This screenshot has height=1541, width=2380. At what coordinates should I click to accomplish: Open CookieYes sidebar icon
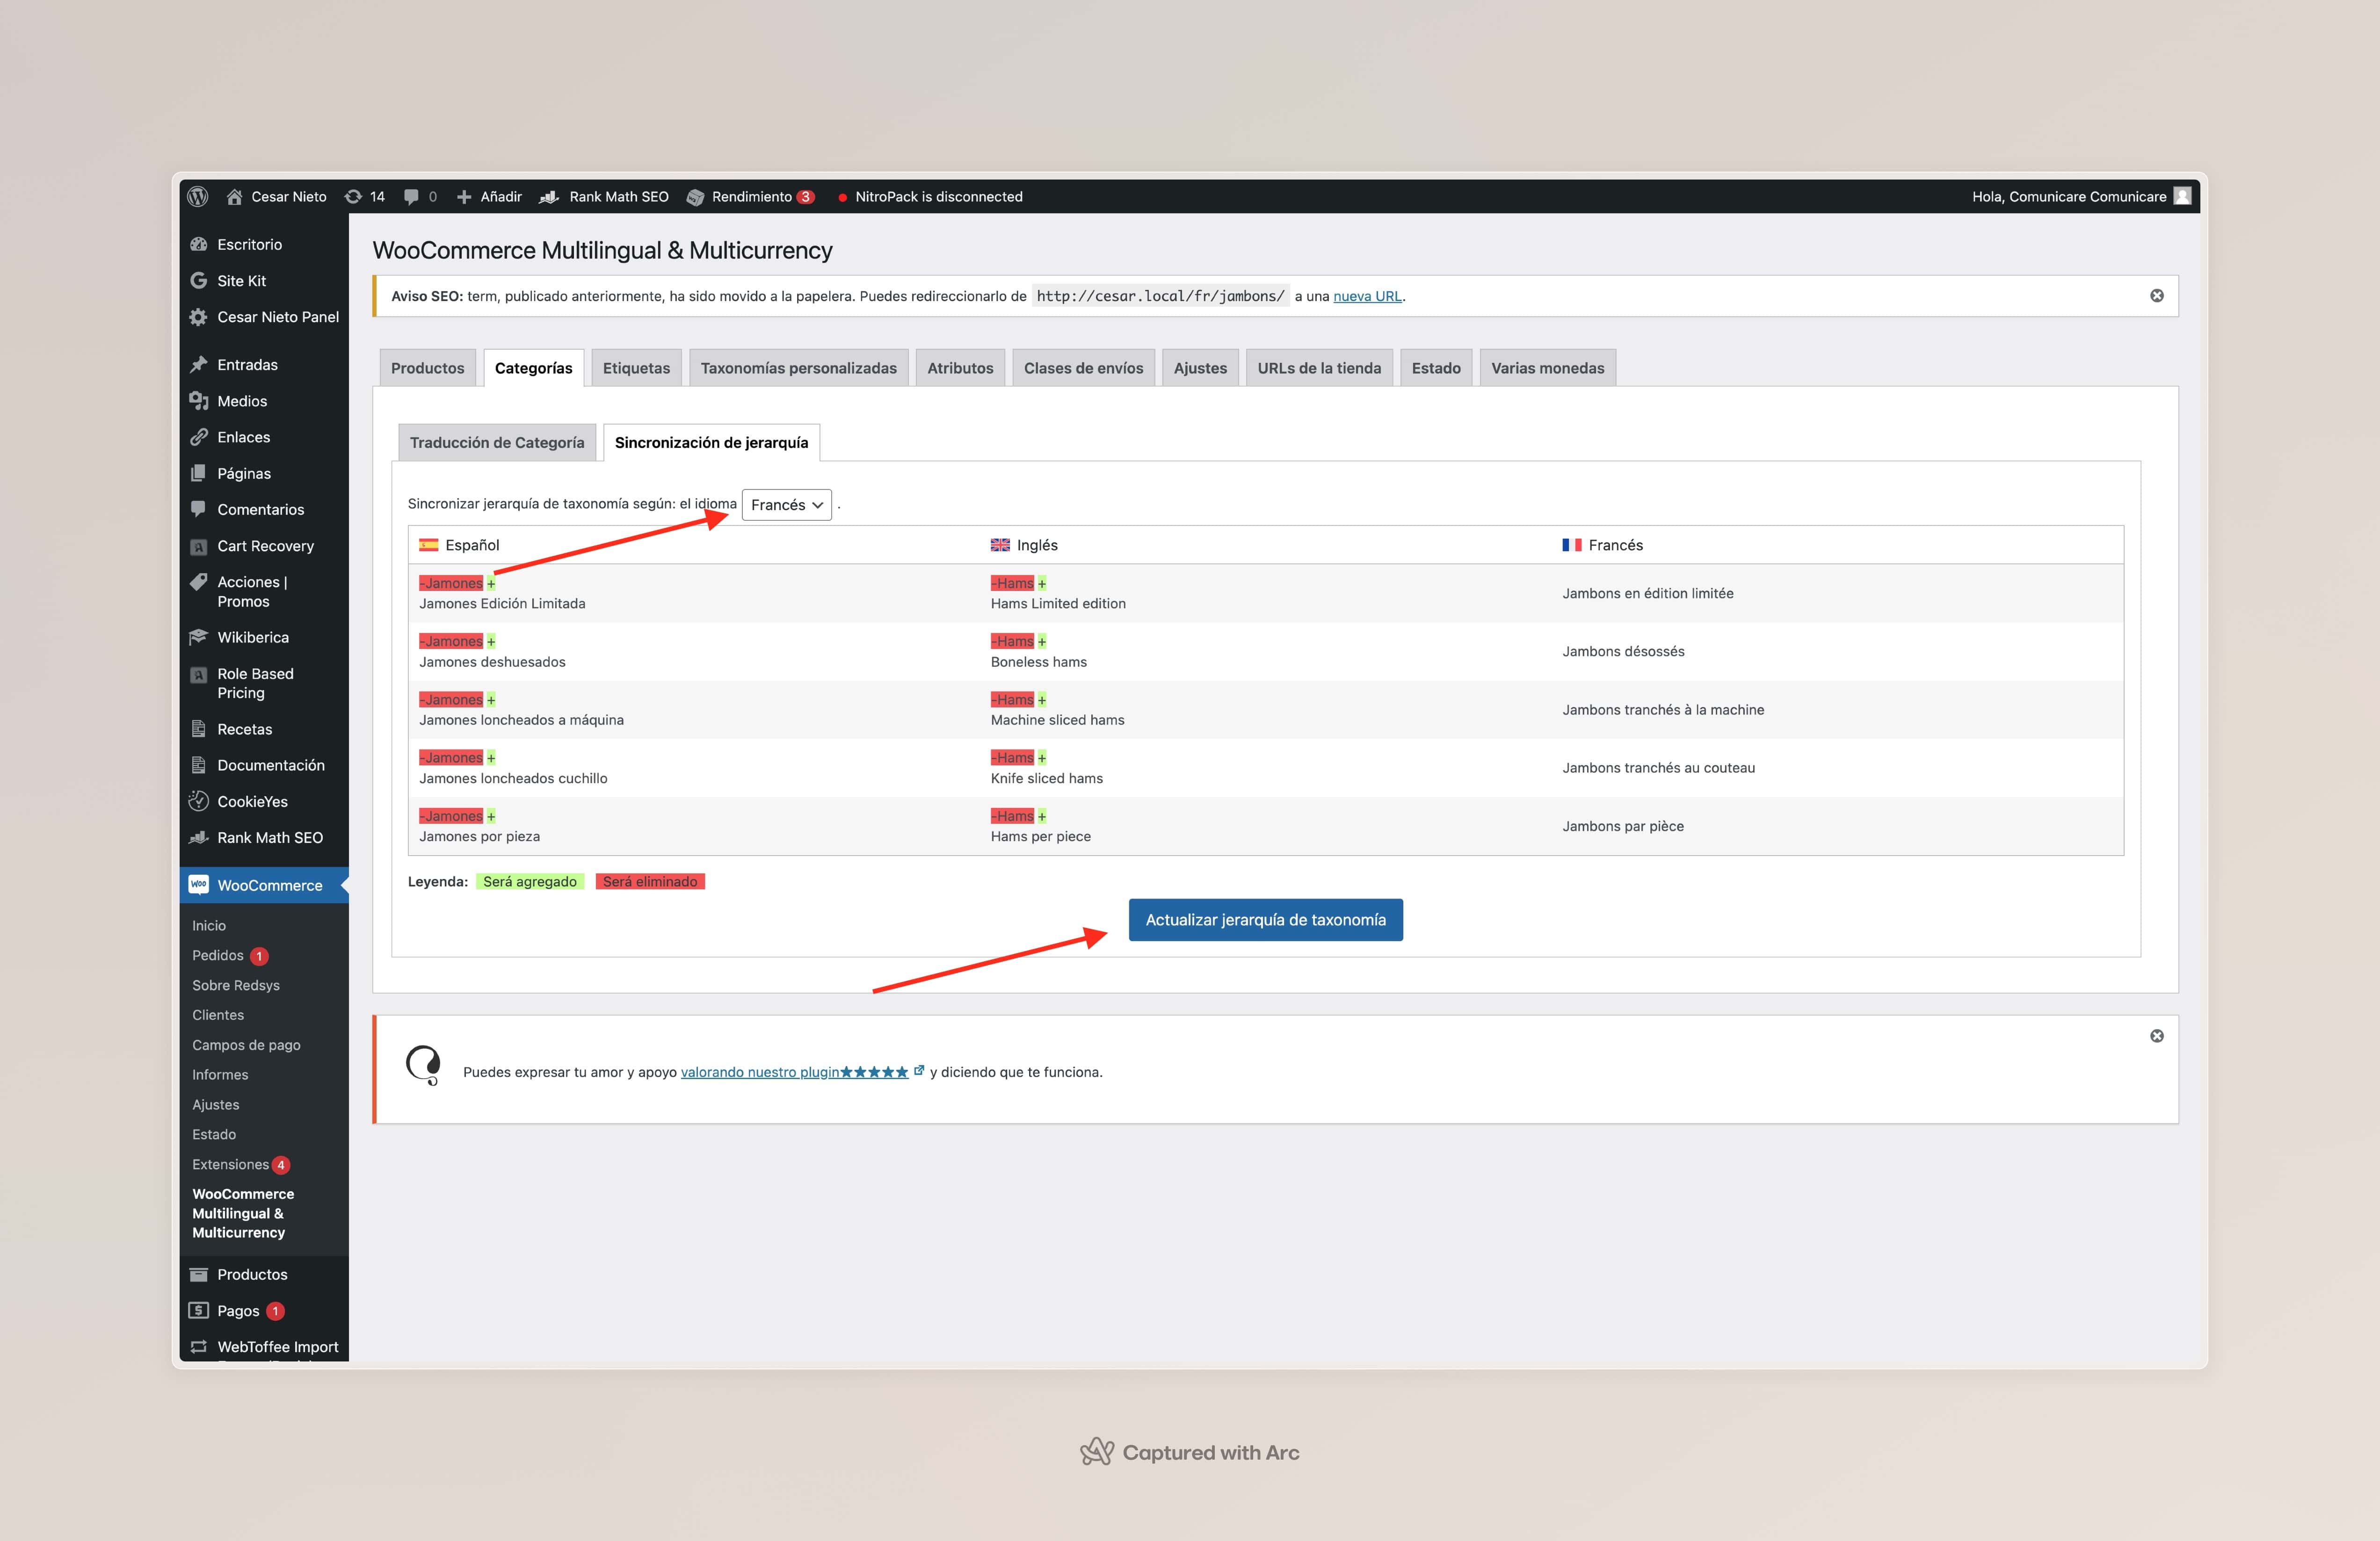pyautogui.click(x=198, y=801)
